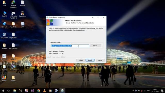Open Google Chrome from the taskbar
Screen dimensions: 165x93
click(x=38, y=91)
